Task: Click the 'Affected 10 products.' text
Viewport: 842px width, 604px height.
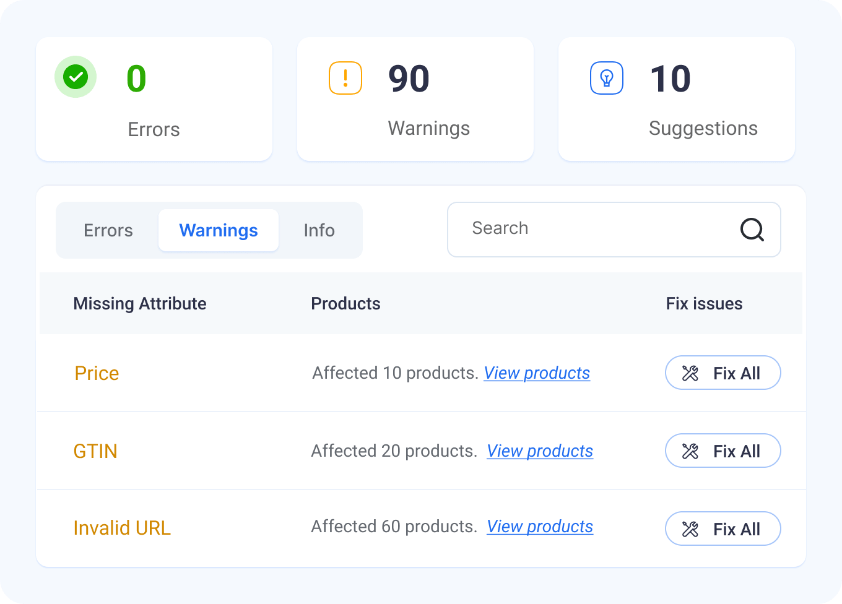Action: [x=396, y=373]
